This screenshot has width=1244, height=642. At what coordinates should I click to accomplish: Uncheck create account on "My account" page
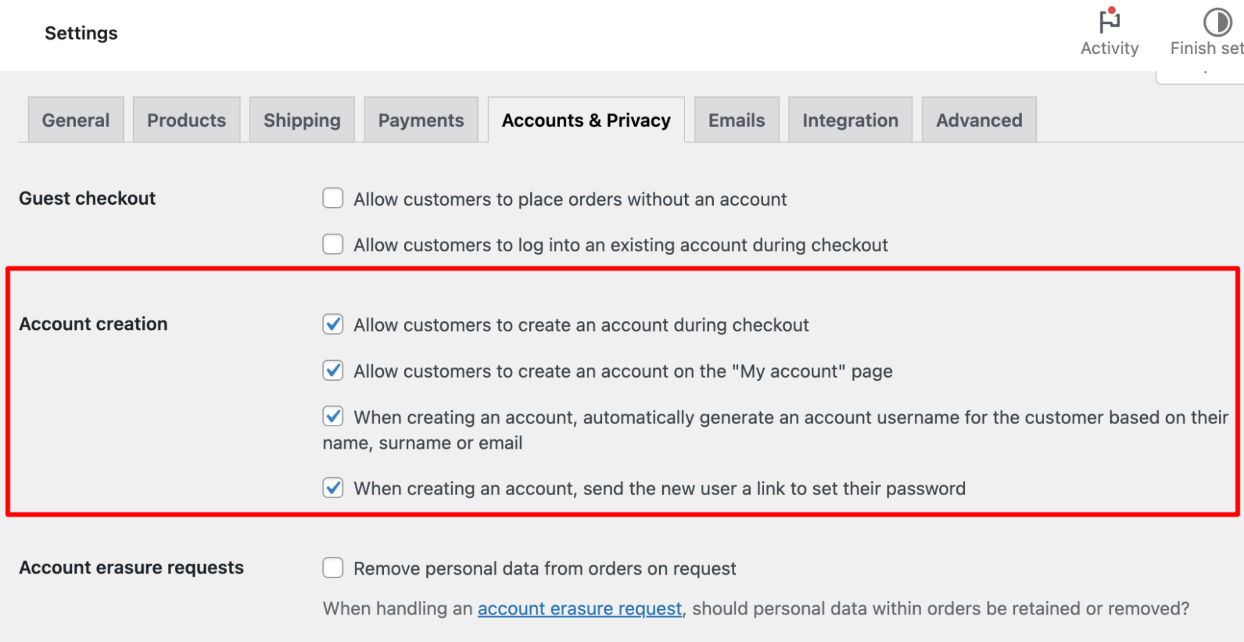coord(333,370)
